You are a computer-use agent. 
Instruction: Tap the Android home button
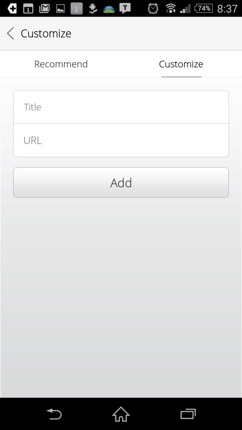click(x=121, y=414)
